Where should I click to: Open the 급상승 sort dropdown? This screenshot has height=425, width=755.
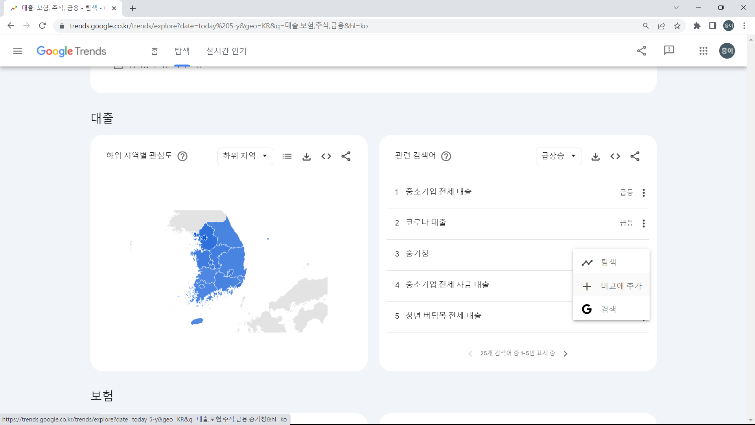pyautogui.click(x=558, y=156)
